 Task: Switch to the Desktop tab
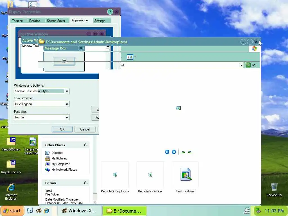(35, 21)
